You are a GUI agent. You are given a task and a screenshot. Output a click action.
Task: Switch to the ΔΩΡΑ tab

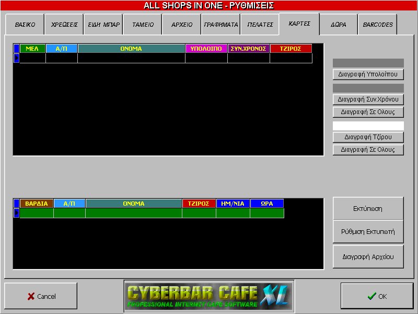tap(339, 25)
